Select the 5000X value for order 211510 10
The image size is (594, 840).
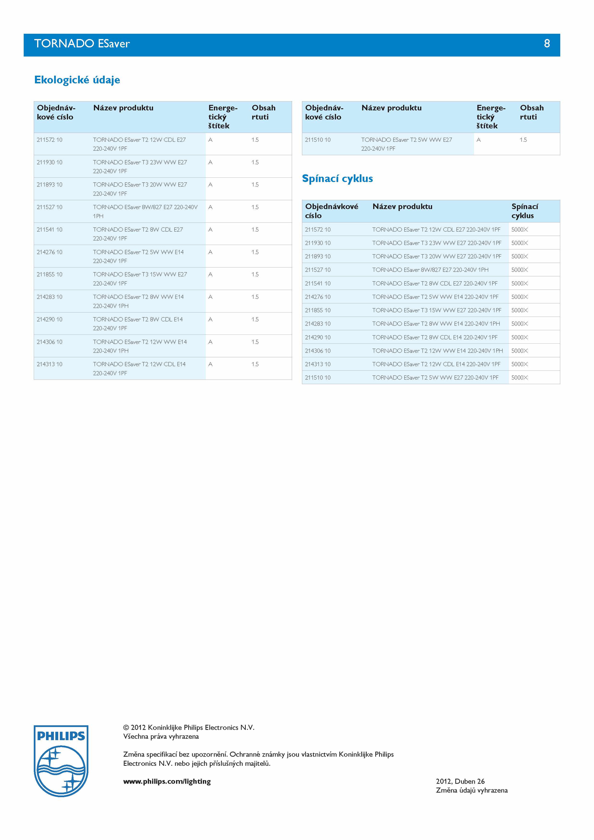(x=519, y=377)
